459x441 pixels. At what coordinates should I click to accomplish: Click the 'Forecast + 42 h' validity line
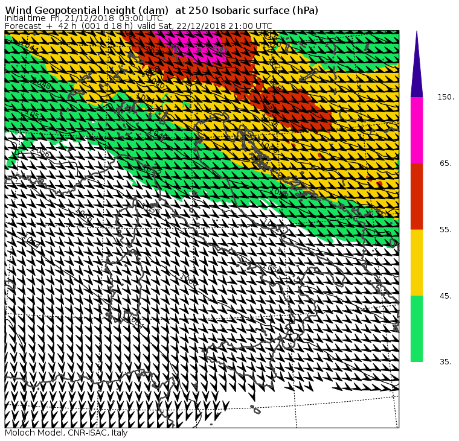138,26
